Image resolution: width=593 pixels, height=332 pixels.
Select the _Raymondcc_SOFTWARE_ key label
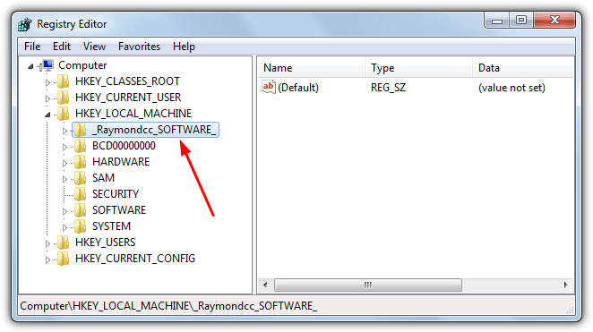coord(154,130)
